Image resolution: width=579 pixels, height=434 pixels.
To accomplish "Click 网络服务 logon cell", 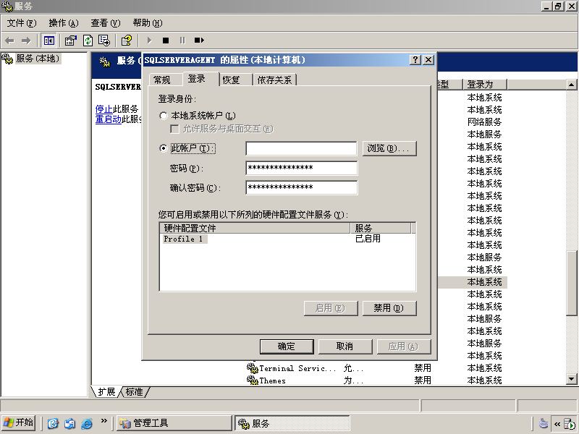I will point(484,122).
